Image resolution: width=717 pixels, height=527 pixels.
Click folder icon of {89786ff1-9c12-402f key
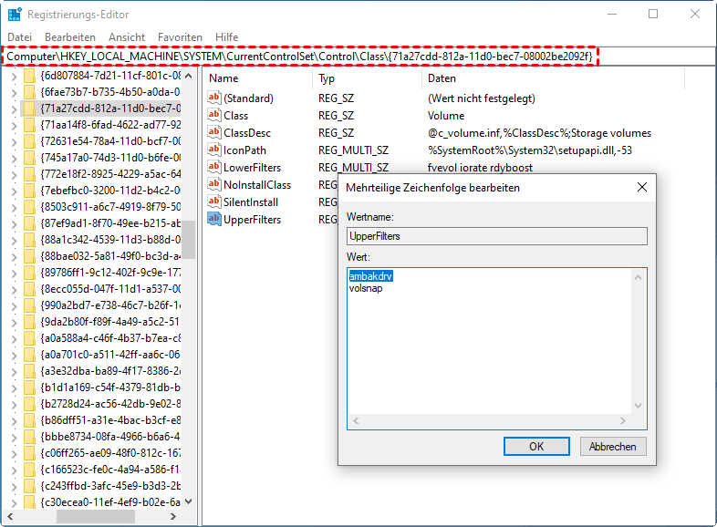(x=29, y=273)
